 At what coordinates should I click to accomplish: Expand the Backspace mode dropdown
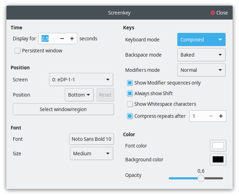coord(201,55)
